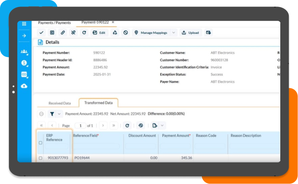
Task: Click Discount Amount filter input
Action: tap(140, 146)
